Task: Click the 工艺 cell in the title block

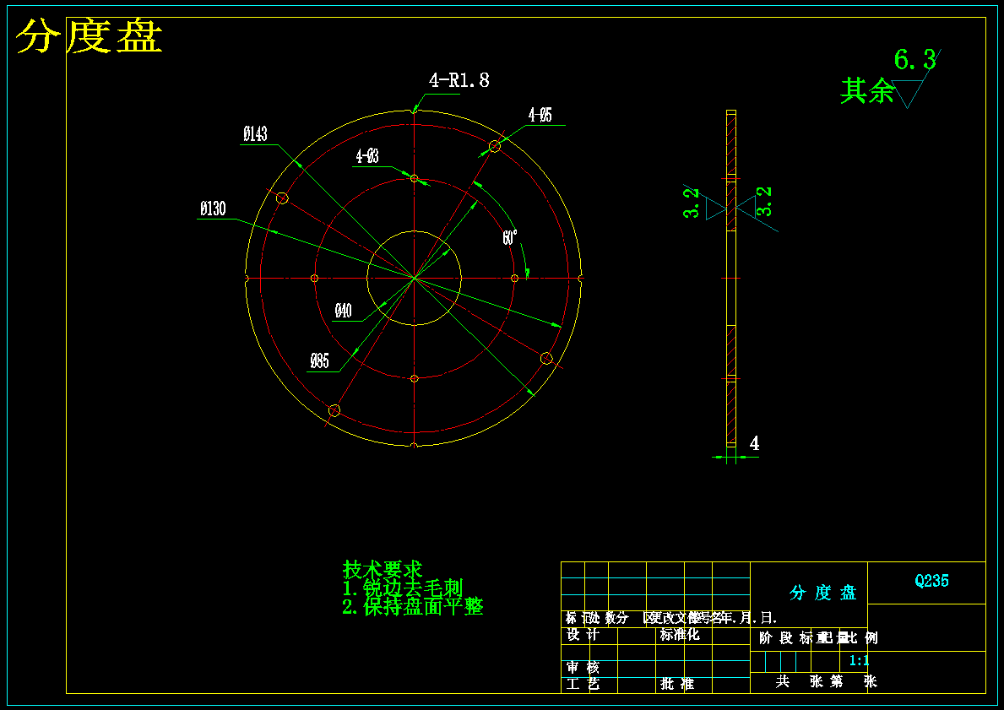Action: pyautogui.click(x=583, y=684)
